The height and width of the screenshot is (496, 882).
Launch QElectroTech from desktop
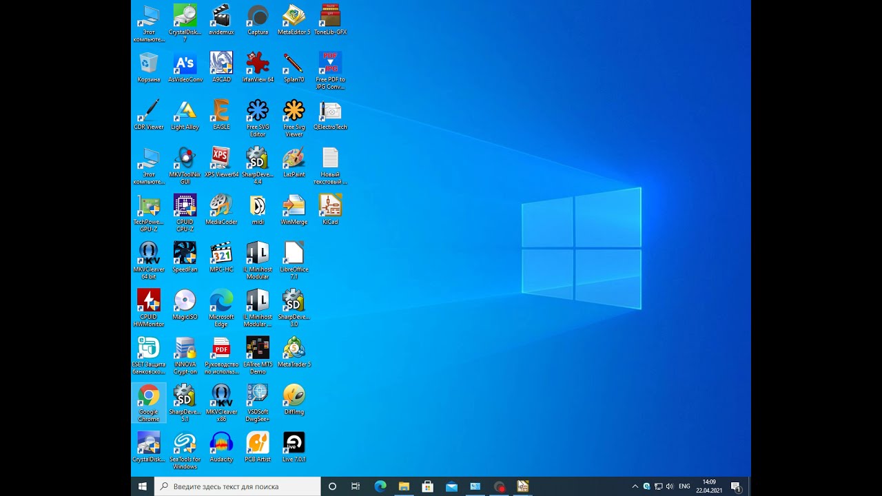[x=331, y=115]
